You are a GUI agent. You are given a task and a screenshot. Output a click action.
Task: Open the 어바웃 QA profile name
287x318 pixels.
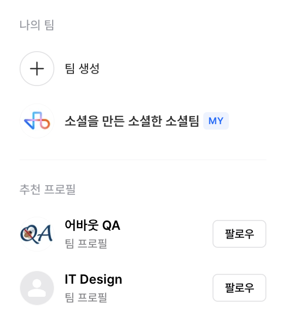coord(92,225)
